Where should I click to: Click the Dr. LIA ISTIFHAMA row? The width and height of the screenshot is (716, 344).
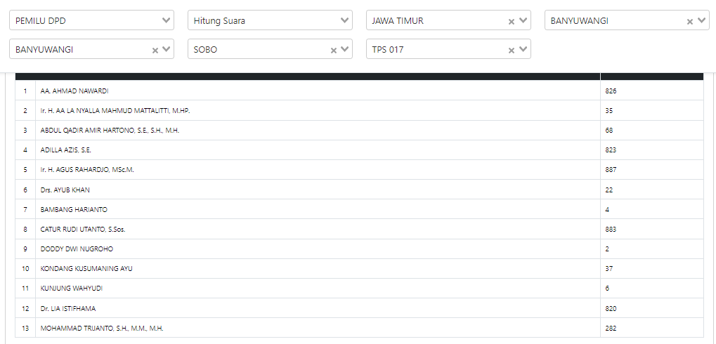pyautogui.click(x=68, y=308)
